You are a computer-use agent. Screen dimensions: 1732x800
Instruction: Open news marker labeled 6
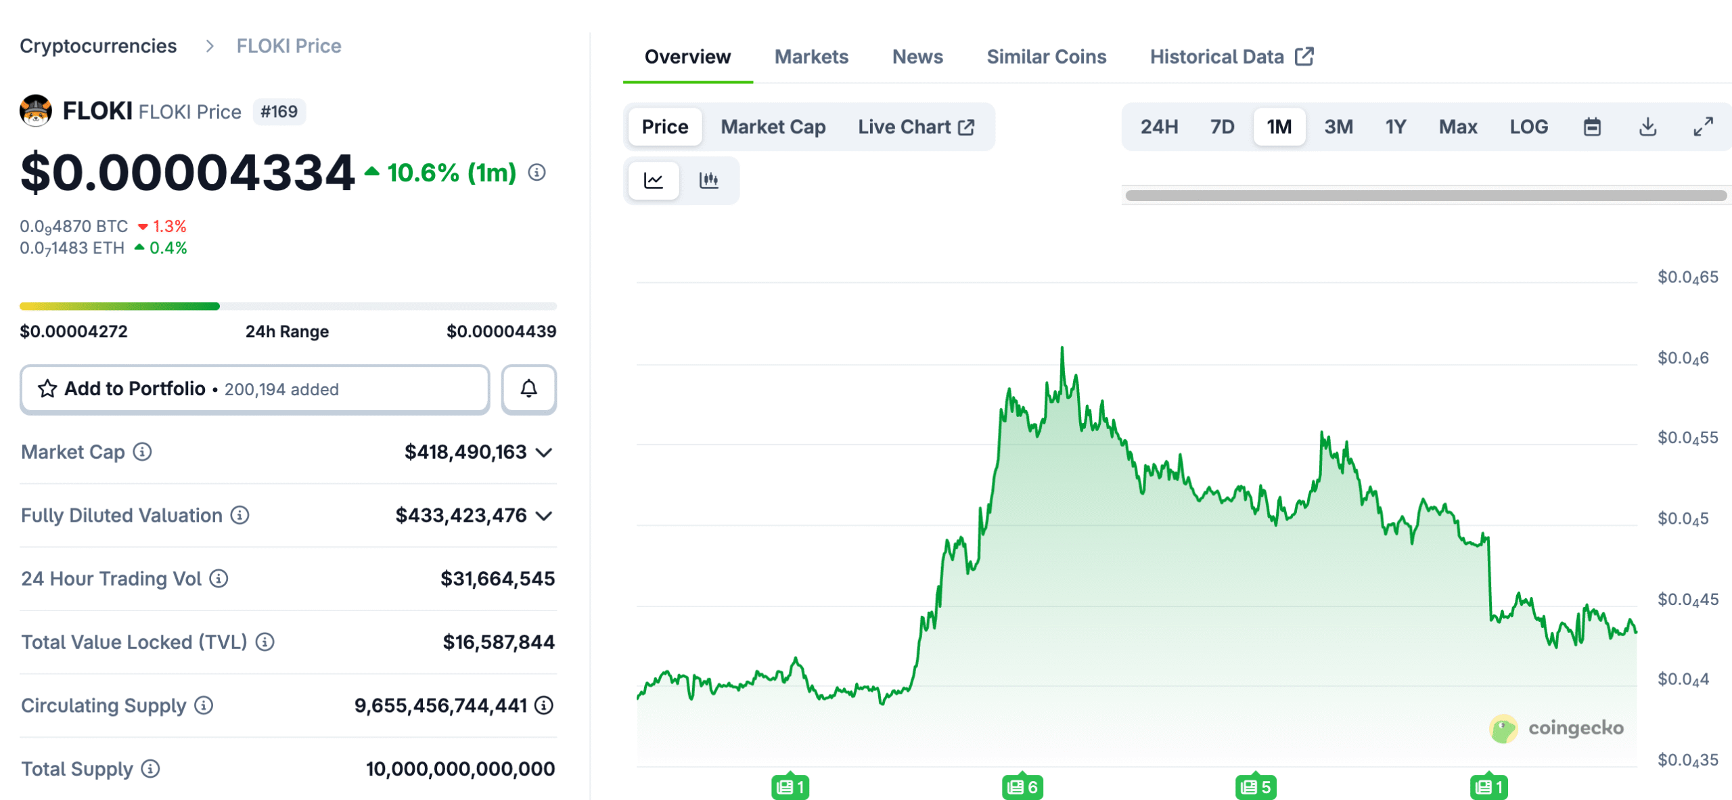1022,786
